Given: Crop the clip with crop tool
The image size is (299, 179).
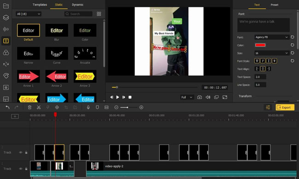Looking at the screenshot, I should coord(66,107).
